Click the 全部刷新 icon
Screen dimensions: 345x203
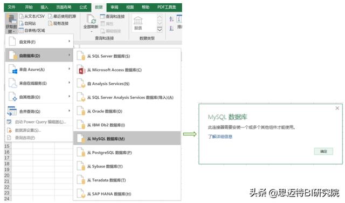(x=91, y=19)
